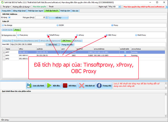This screenshot has width=168, height=122.
Task: Choose the DCOM fake IP option
Action: (x=57, y=25)
